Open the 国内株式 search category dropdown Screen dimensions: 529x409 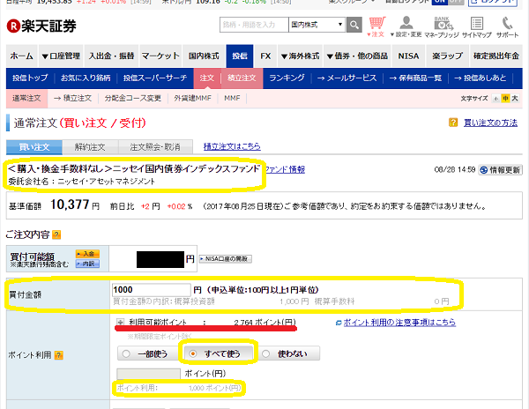pyautogui.click(x=317, y=25)
